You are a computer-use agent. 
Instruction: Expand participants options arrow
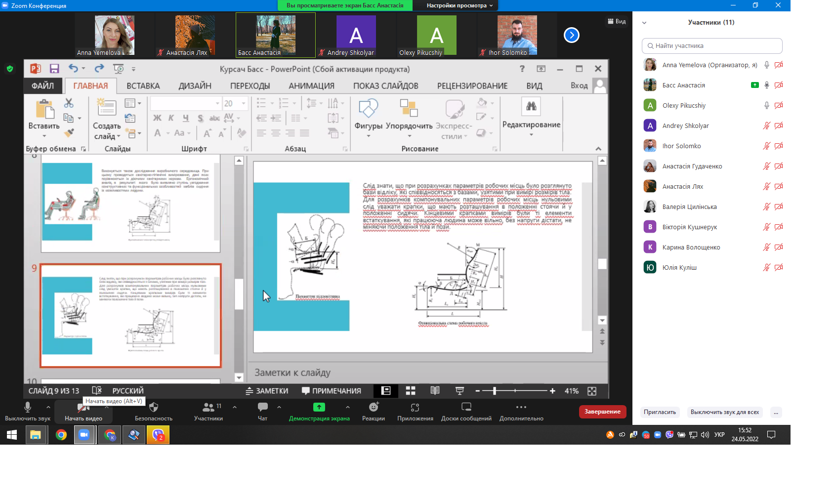click(234, 407)
